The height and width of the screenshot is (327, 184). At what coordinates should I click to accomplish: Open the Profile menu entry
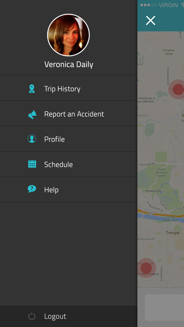(69, 139)
